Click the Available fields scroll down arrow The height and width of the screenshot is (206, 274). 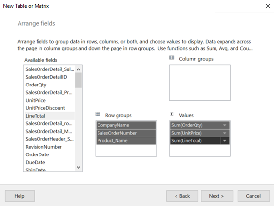78,167
